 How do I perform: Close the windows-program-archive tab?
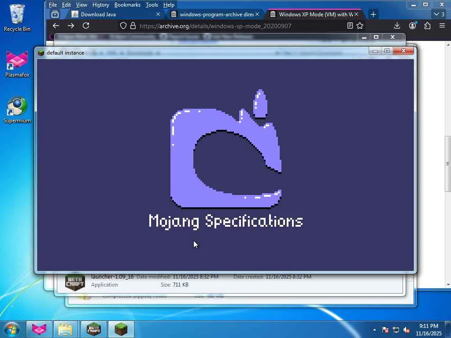tap(257, 14)
